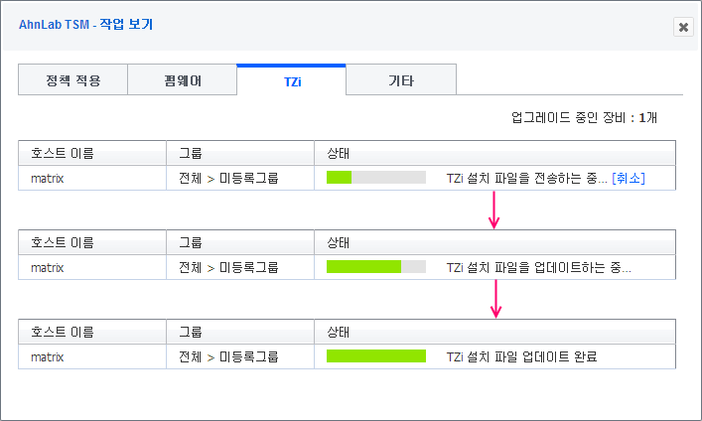Image resolution: width=702 pixels, height=421 pixels.
Task: Switch to the 정책 적용 tab
Action: pyautogui.click(x=72, y=80)
